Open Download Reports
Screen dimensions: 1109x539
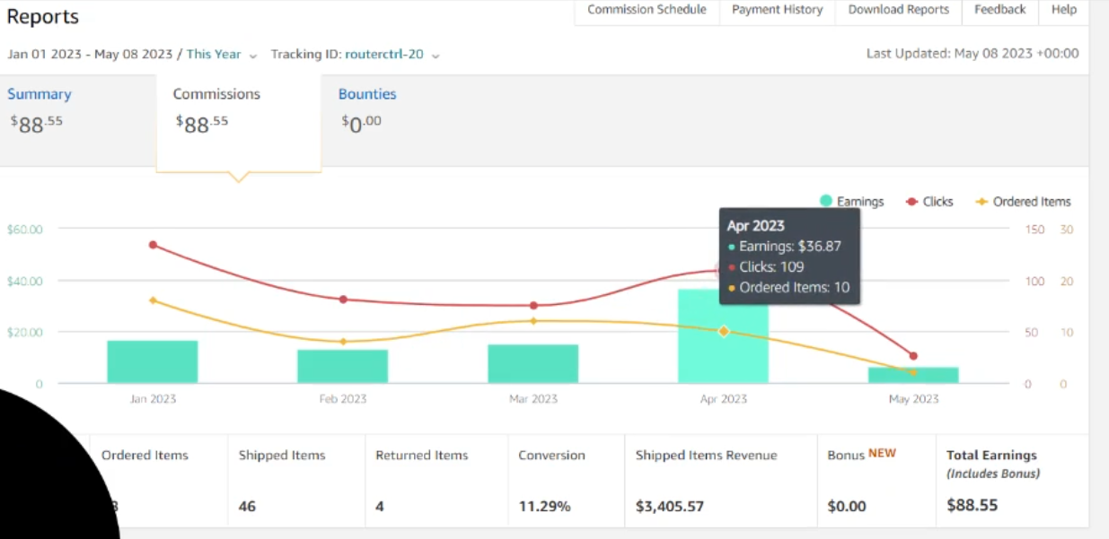[899, 10]
